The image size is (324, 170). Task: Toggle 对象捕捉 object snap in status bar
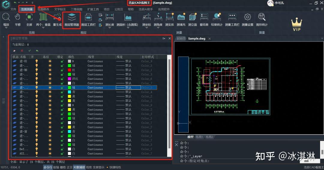pos(79,167)
